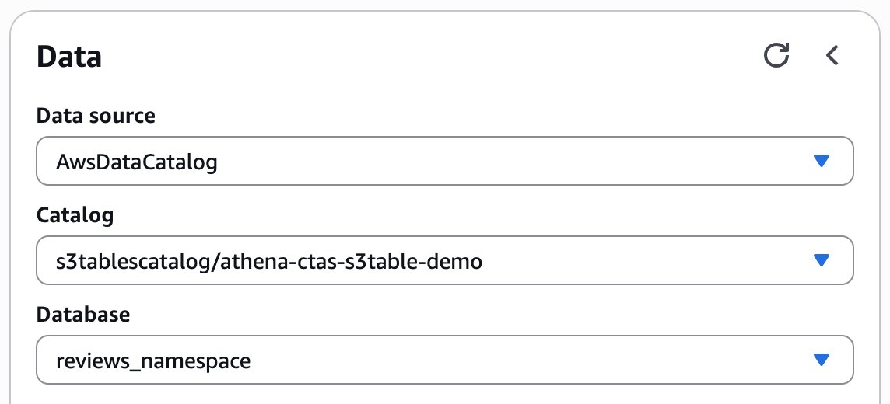Collapse the Data side panel
Viewport: 890px width, 404px height.
point(832,55)
